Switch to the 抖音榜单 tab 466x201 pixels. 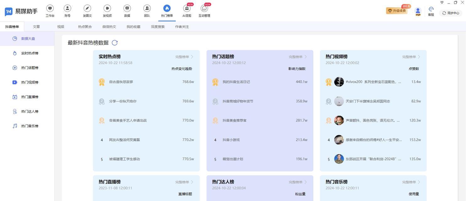[x=12, y=27]
